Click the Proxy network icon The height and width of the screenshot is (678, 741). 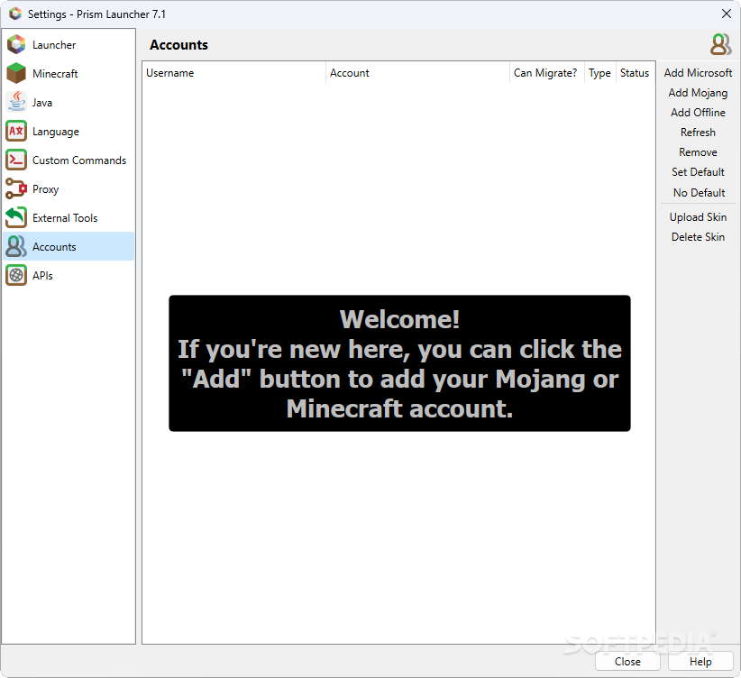(x=16, y=188)
